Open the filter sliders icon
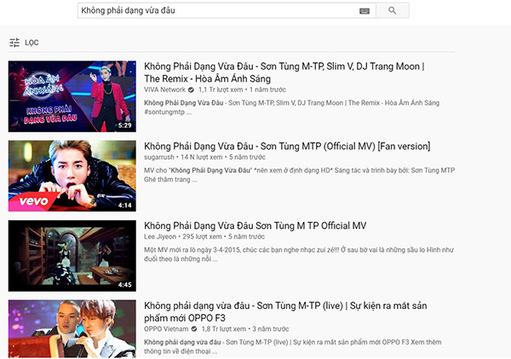 [14, 43]
